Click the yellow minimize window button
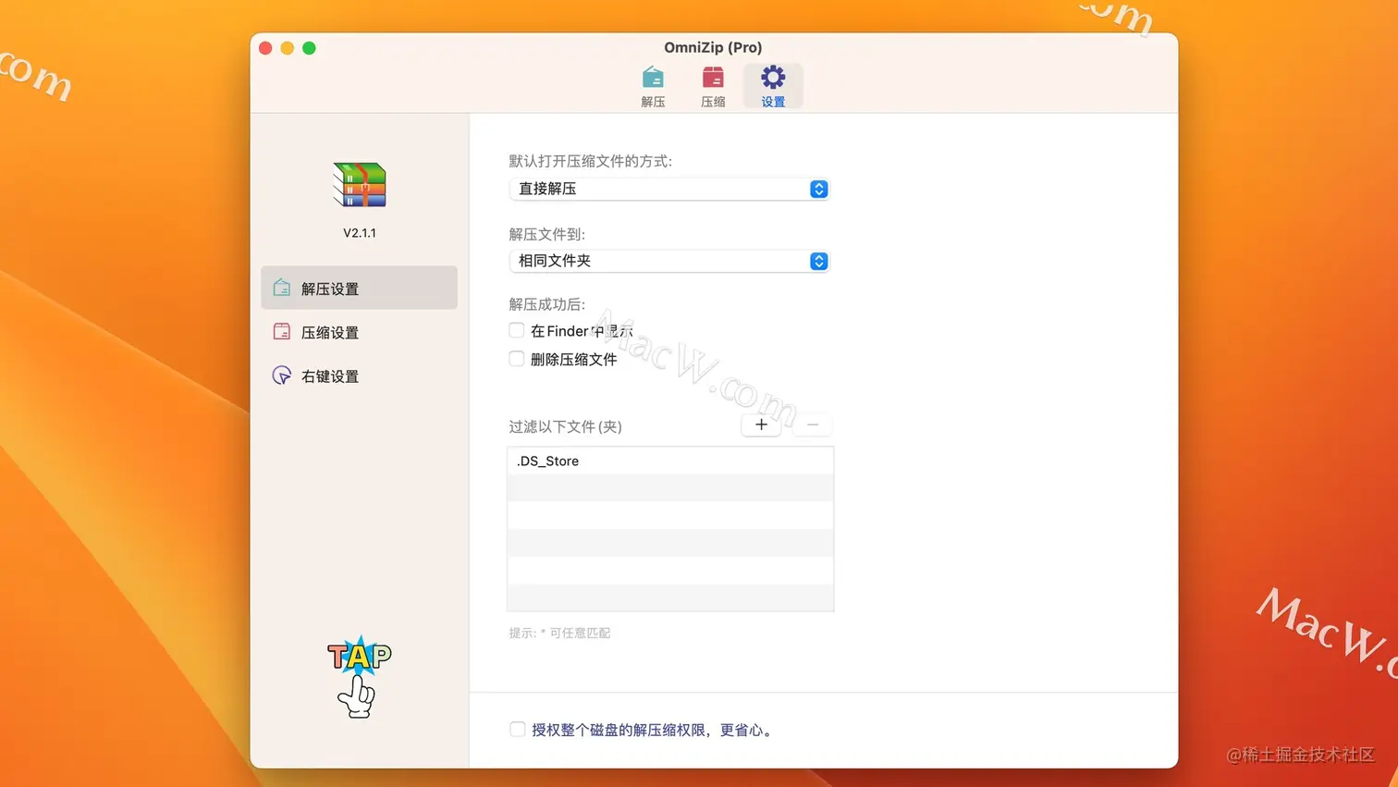 click(x=288, y=48)
